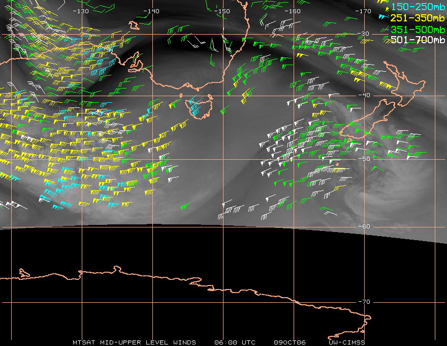The width and height of the screenshot is (447, 346).
Task: Click the -160 longitude label
Action: pyautogui.click(x=293, y=11)
